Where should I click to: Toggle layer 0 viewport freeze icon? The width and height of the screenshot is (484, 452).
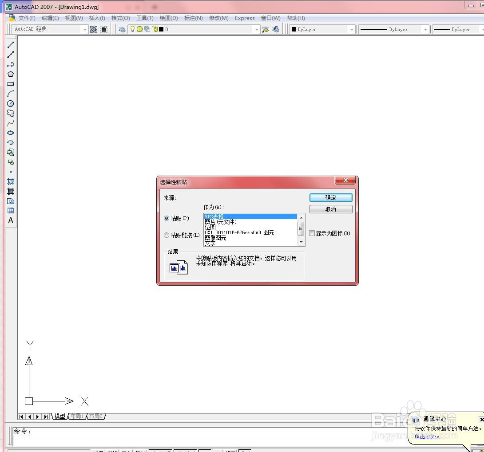(147, 29)
